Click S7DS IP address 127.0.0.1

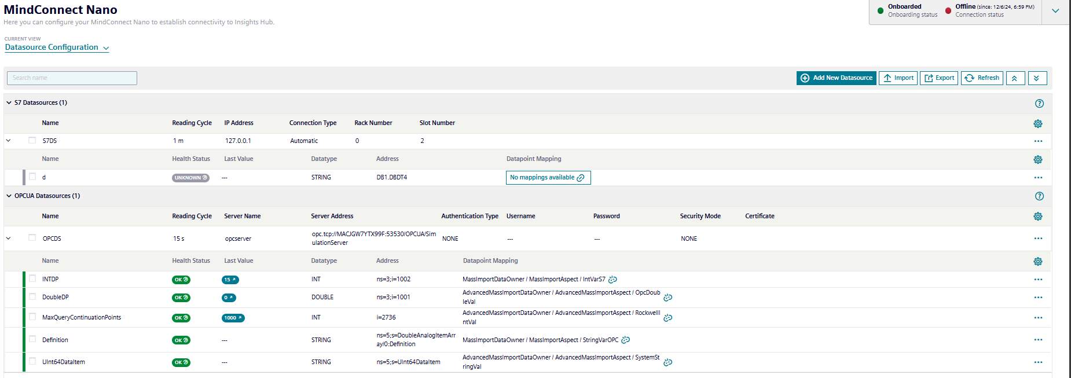pyautogui.click(x=238, y=141)
